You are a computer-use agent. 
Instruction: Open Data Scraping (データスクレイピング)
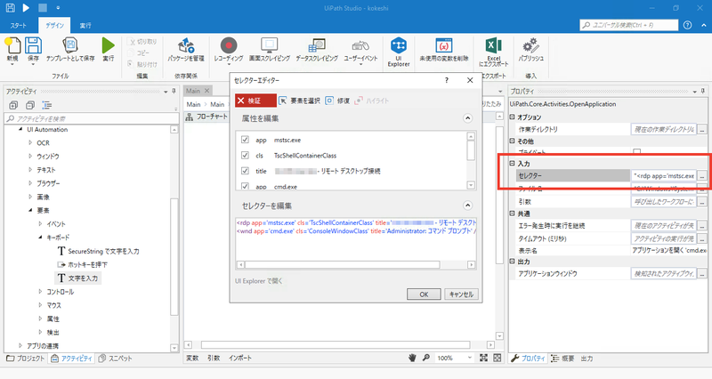point(317,49)
